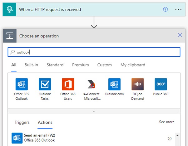The width and height of the screenshot is (188, 146).
Task: Select the Office 365 Users connector icon
Action: (68, 84)
